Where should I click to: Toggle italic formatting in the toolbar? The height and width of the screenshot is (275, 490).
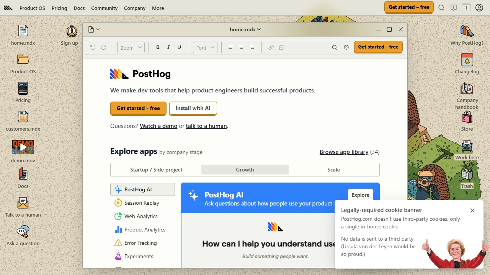168,47
